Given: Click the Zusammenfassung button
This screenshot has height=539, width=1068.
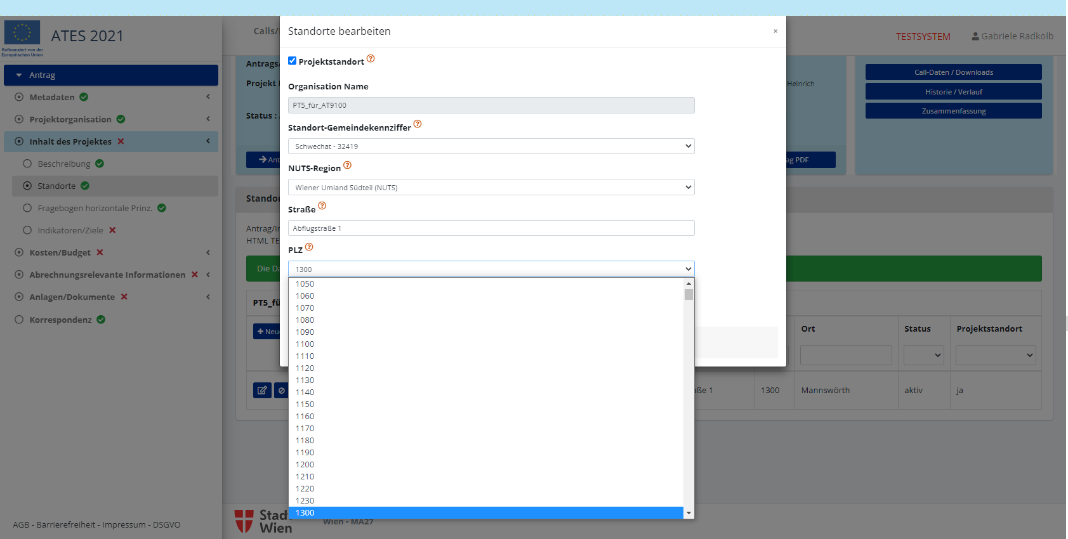Looking at the screenshot, I should [953, 111].
